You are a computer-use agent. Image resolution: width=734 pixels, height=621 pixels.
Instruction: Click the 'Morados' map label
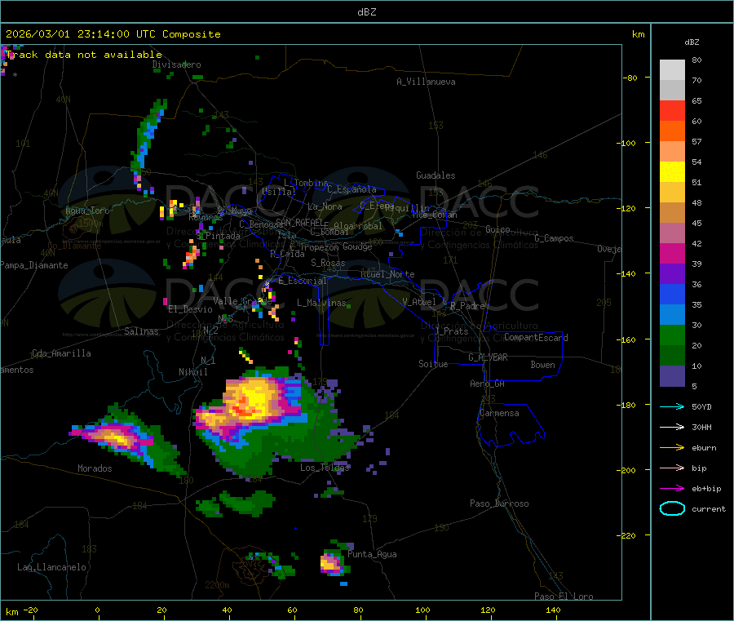pyautogui.click(x=95, y=468)
